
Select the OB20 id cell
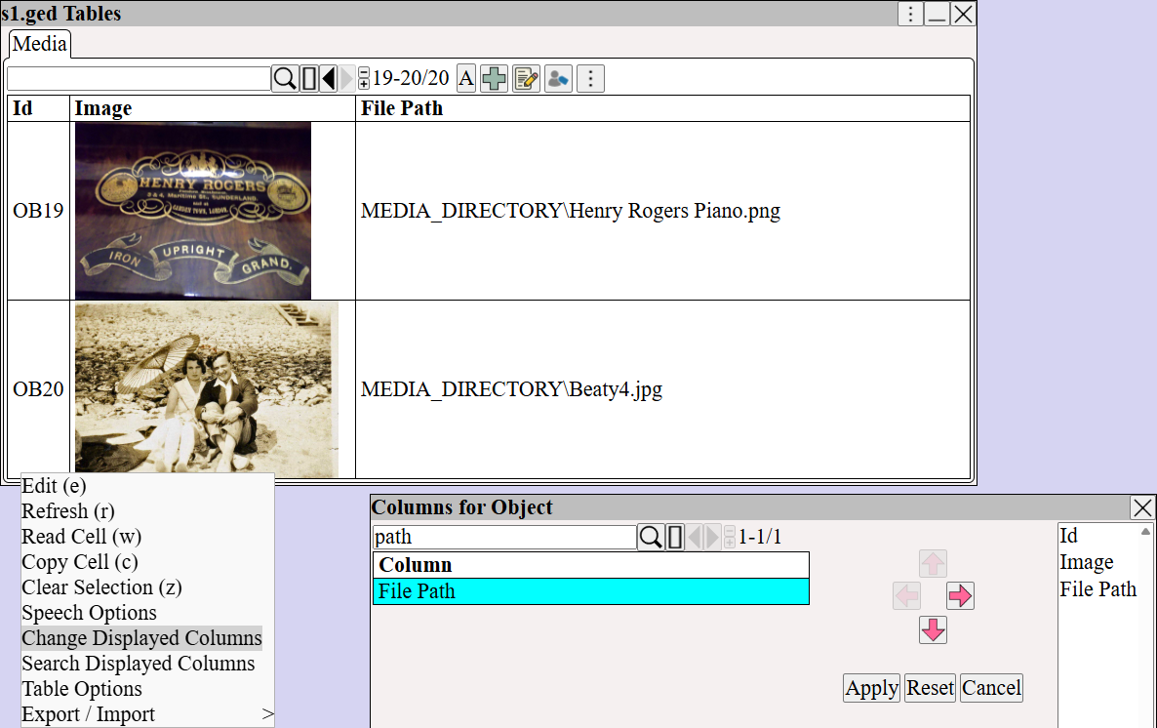click(x=38, y=389)
